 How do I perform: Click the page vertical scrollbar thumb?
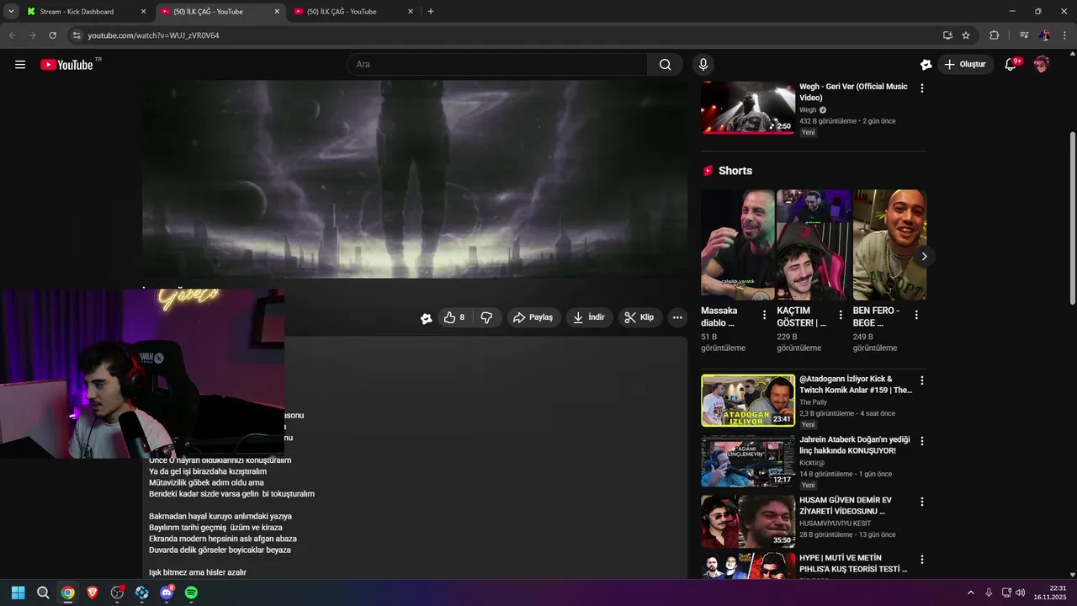1072,219
